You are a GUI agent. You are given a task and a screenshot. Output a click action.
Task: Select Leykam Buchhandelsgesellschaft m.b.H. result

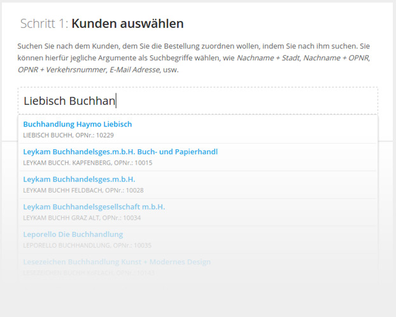(x=198, y=212)
